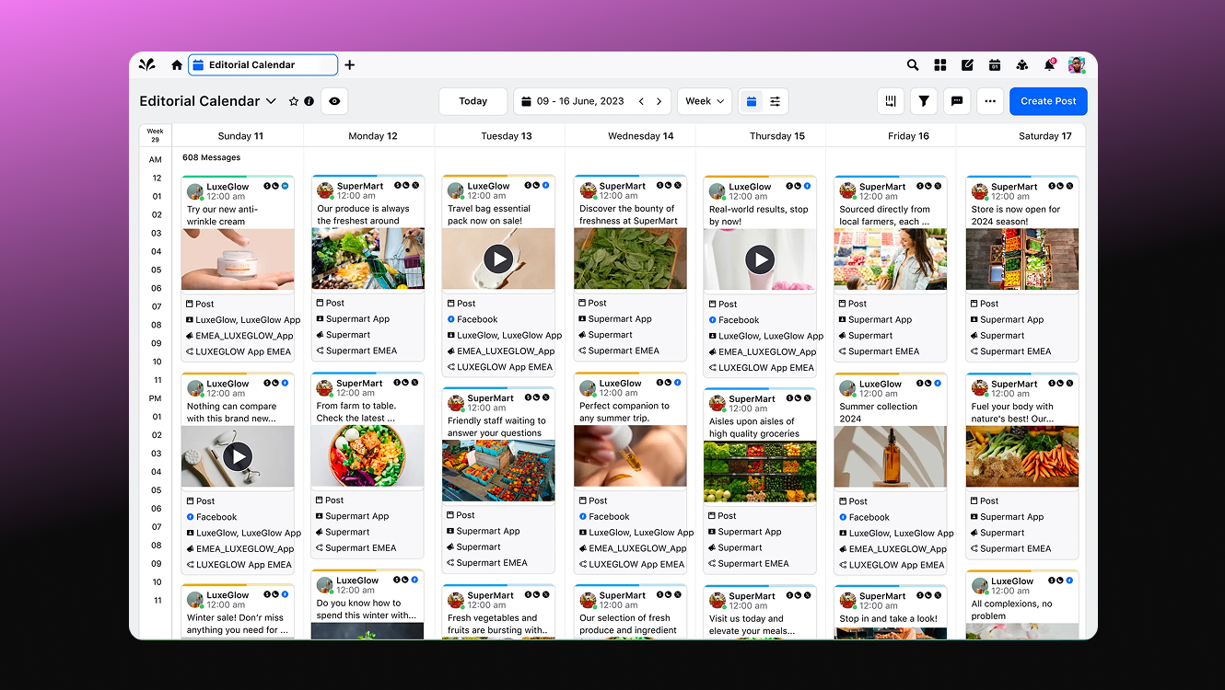Click the Sprinklr leaf logo icon
Viewport: 1225px width, 690px height.
click(x=147, y=64)
